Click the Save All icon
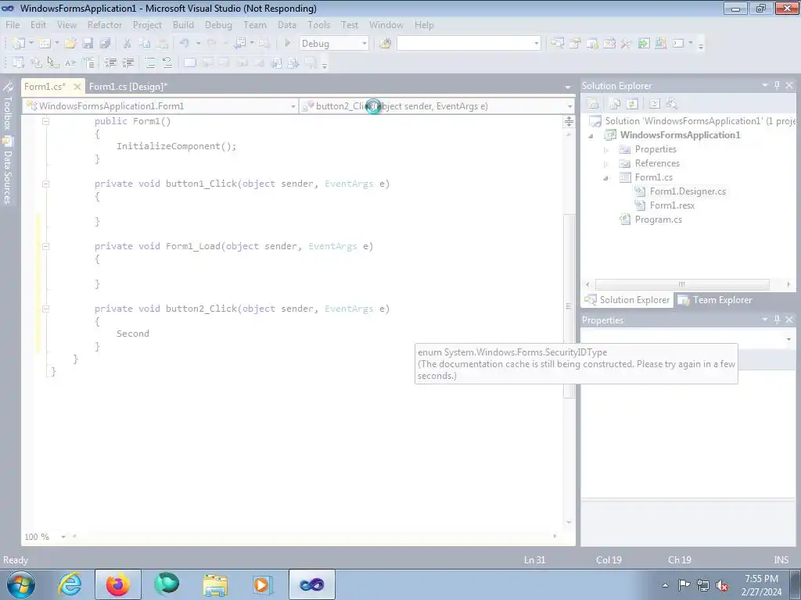 pos(105,44)
